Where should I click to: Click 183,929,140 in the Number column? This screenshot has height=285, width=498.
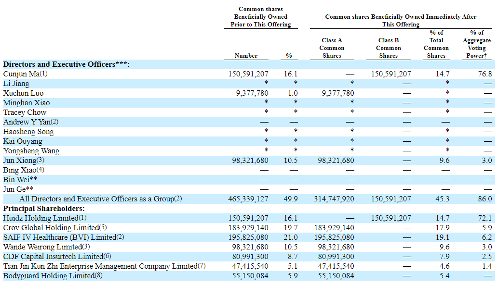[x=248, y=228]
